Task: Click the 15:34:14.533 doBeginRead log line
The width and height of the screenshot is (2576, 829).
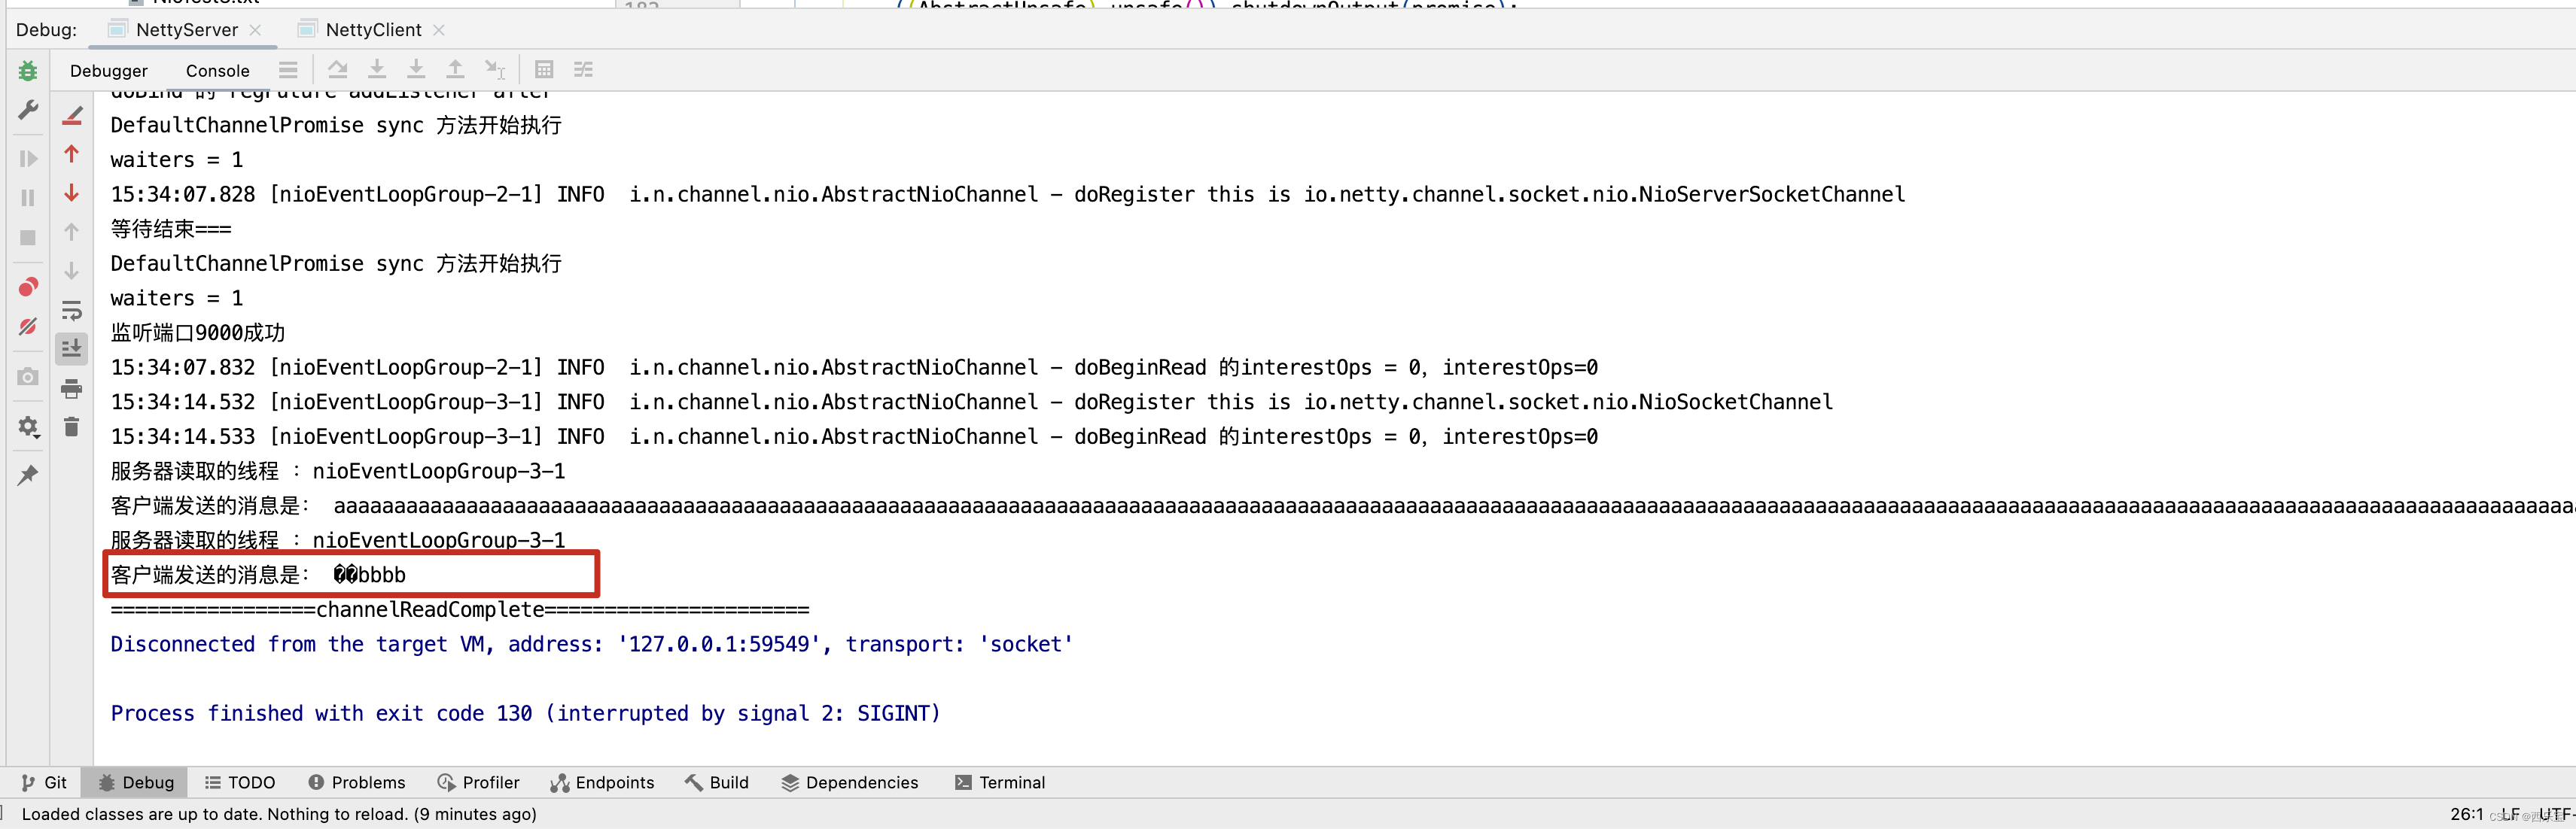Action: (854, 436)
